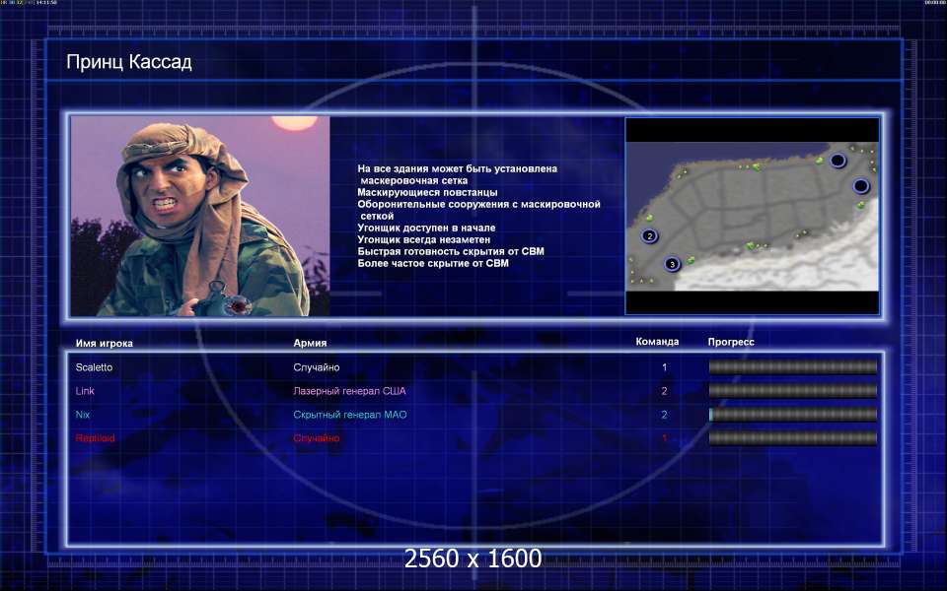Screen dimensions: 947x591
Task: Select start position marker 2 on the map
Action: pos(649,235)
